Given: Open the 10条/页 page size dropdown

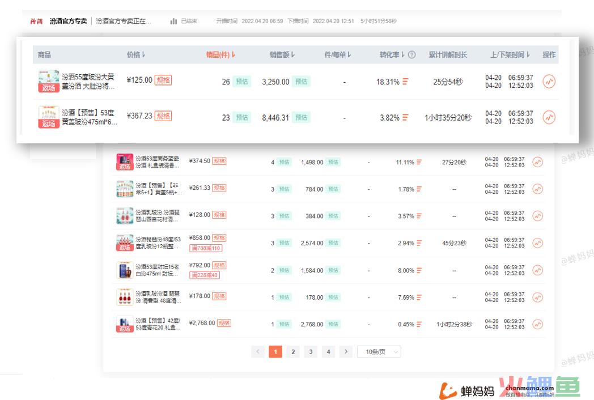Looking at the screenshot, I should (379, 352).
